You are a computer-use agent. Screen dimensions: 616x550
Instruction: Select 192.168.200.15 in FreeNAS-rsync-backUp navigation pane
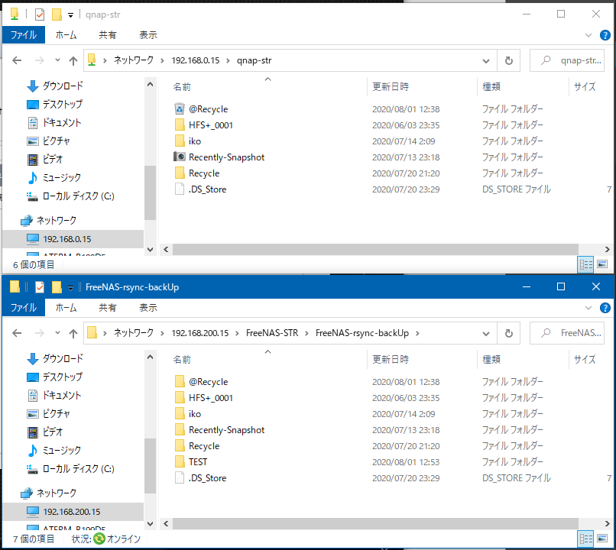[73, 512]
